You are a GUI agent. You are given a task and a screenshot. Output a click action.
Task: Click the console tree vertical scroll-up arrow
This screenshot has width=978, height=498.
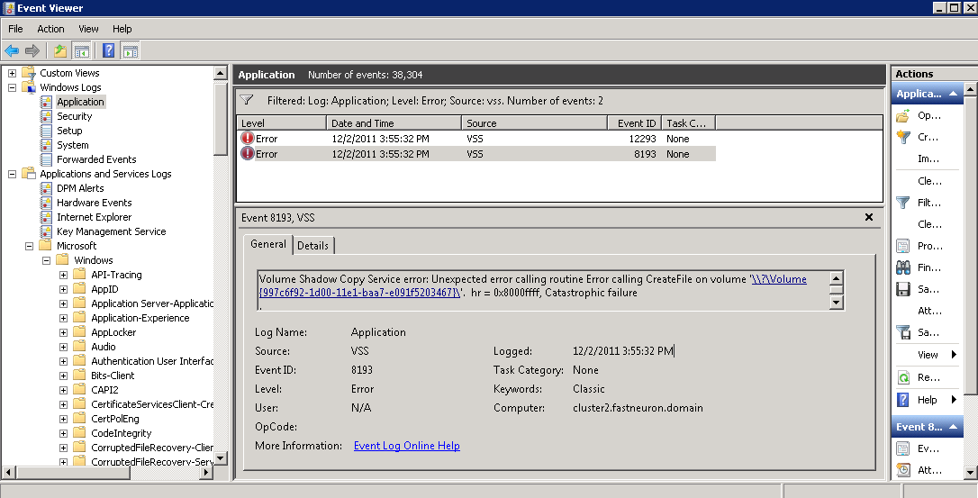[220, 73]
